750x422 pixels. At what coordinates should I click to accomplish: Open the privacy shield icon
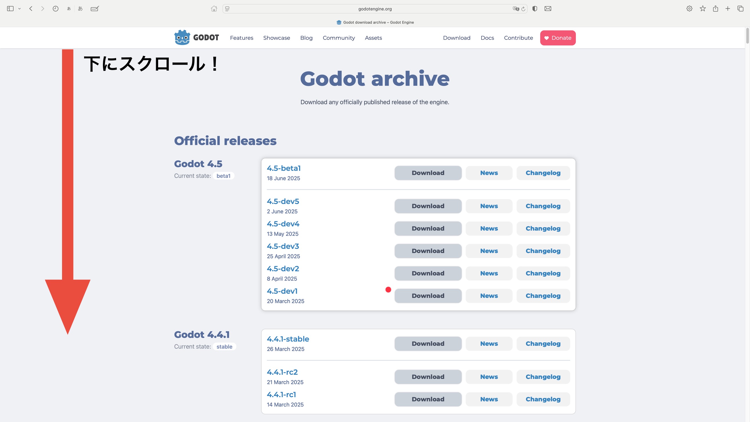click(x=534, y=9)
